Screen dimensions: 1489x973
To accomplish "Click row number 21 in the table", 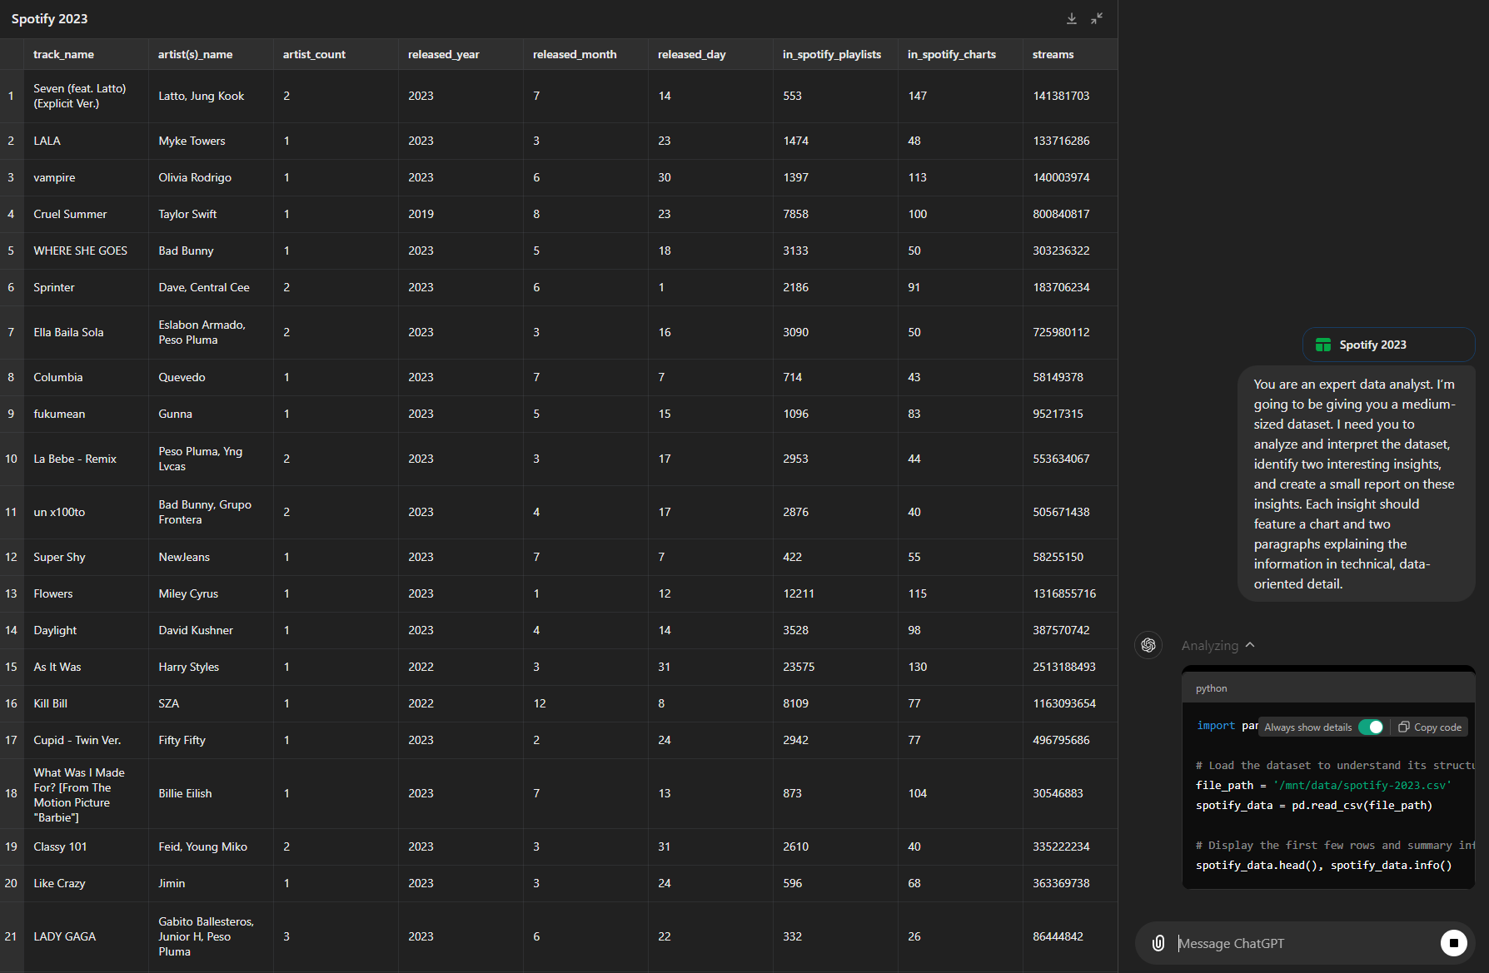I will pos(11,936).
